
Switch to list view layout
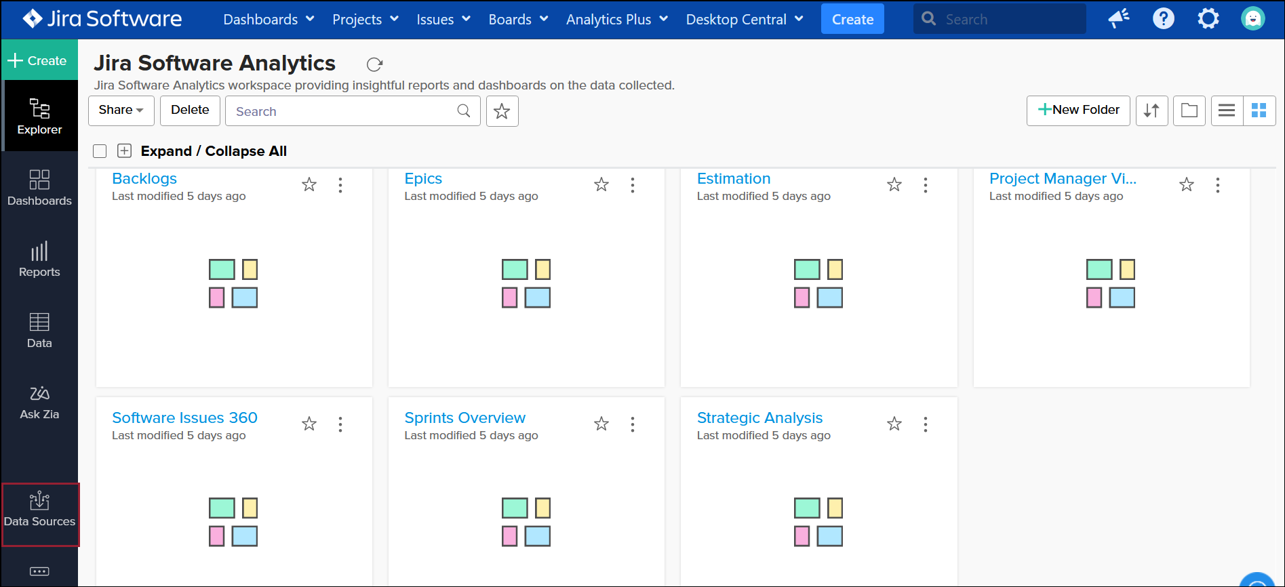click(1226, 110)
